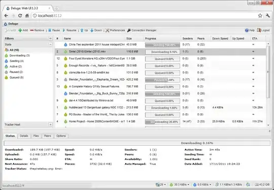Sort by the Seeders column header
274x190 pixels.
(x=188, y=39)
